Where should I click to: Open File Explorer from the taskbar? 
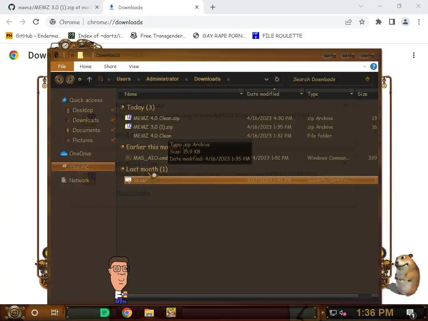pyautogui.click(x=149, y=313)
